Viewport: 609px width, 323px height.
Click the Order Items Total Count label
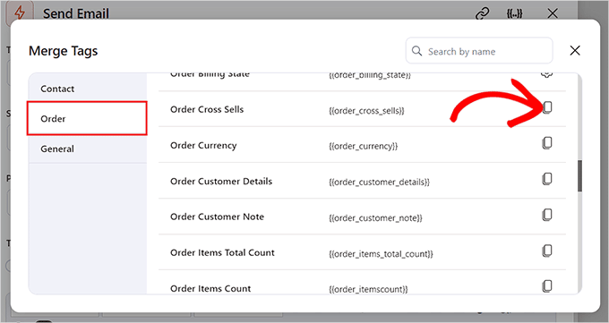point(222,252)
